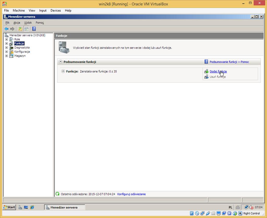This screenshot has width=267, height=218.
Task: Expand the Role tree node
Action: point(7,39)
